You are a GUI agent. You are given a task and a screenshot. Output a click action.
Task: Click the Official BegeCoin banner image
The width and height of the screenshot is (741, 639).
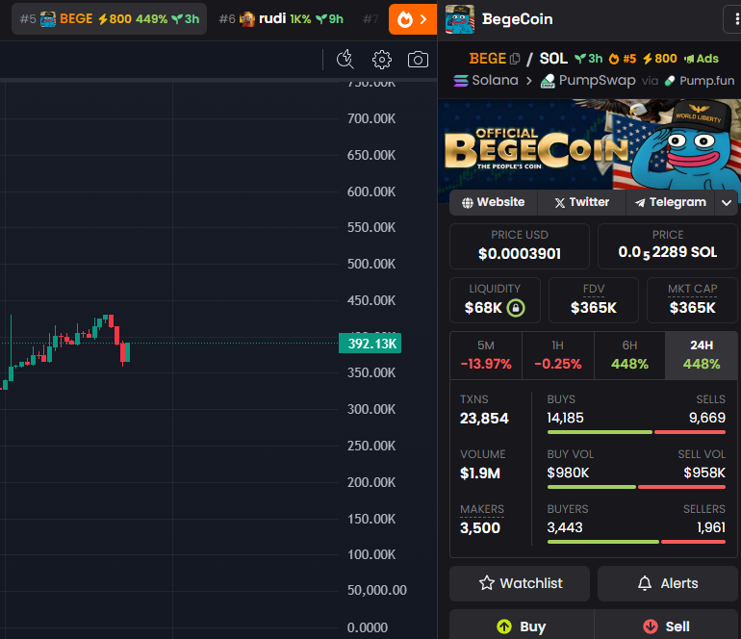pos(589,144)
